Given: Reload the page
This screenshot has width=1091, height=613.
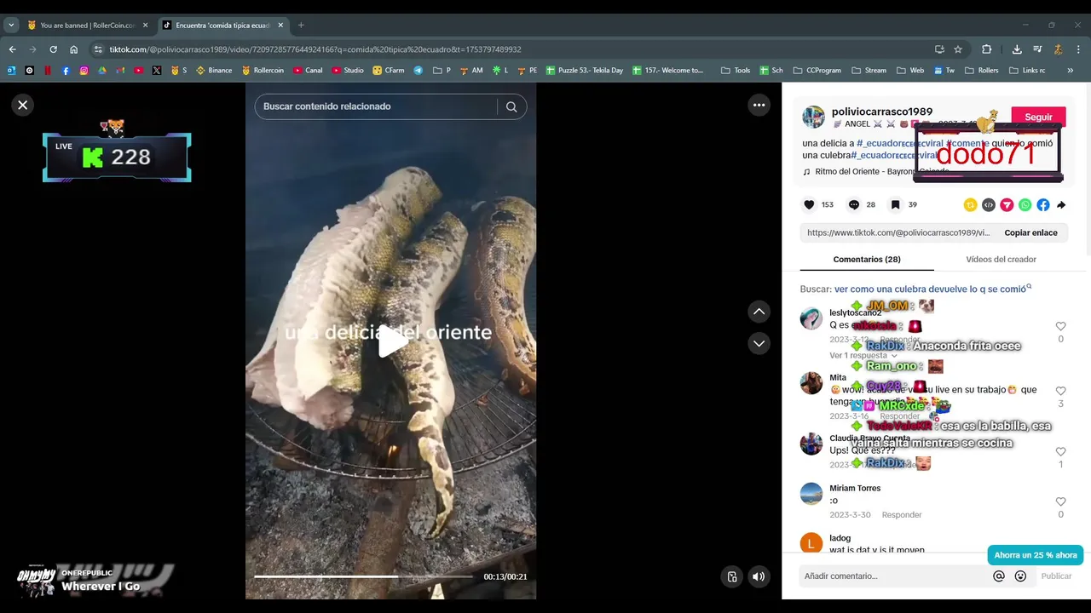Looking at the screenshot, I should click(x=53, y=49).
